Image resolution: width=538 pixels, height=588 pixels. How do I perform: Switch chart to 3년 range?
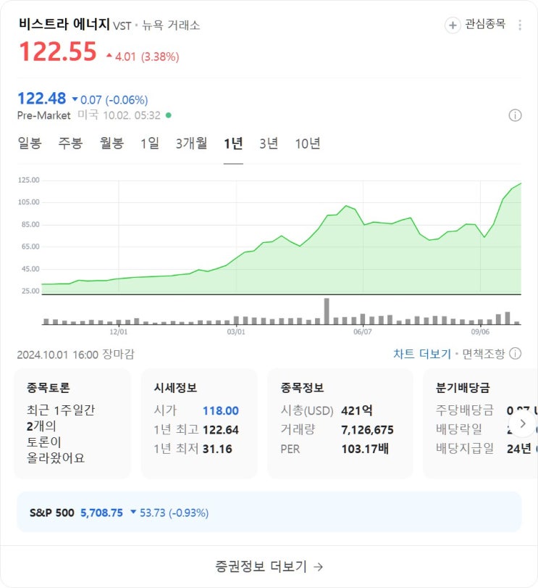(x=269, y=144)
